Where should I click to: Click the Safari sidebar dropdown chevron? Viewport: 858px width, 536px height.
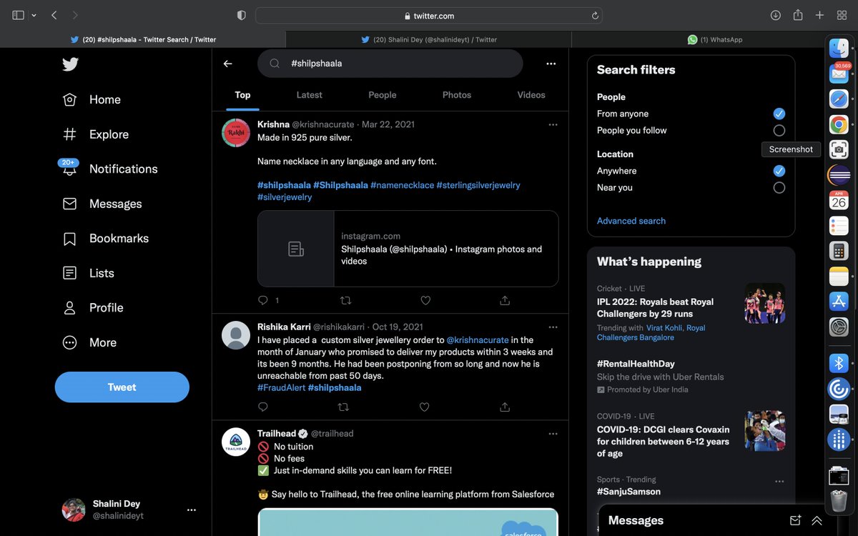tap(34, 15)
